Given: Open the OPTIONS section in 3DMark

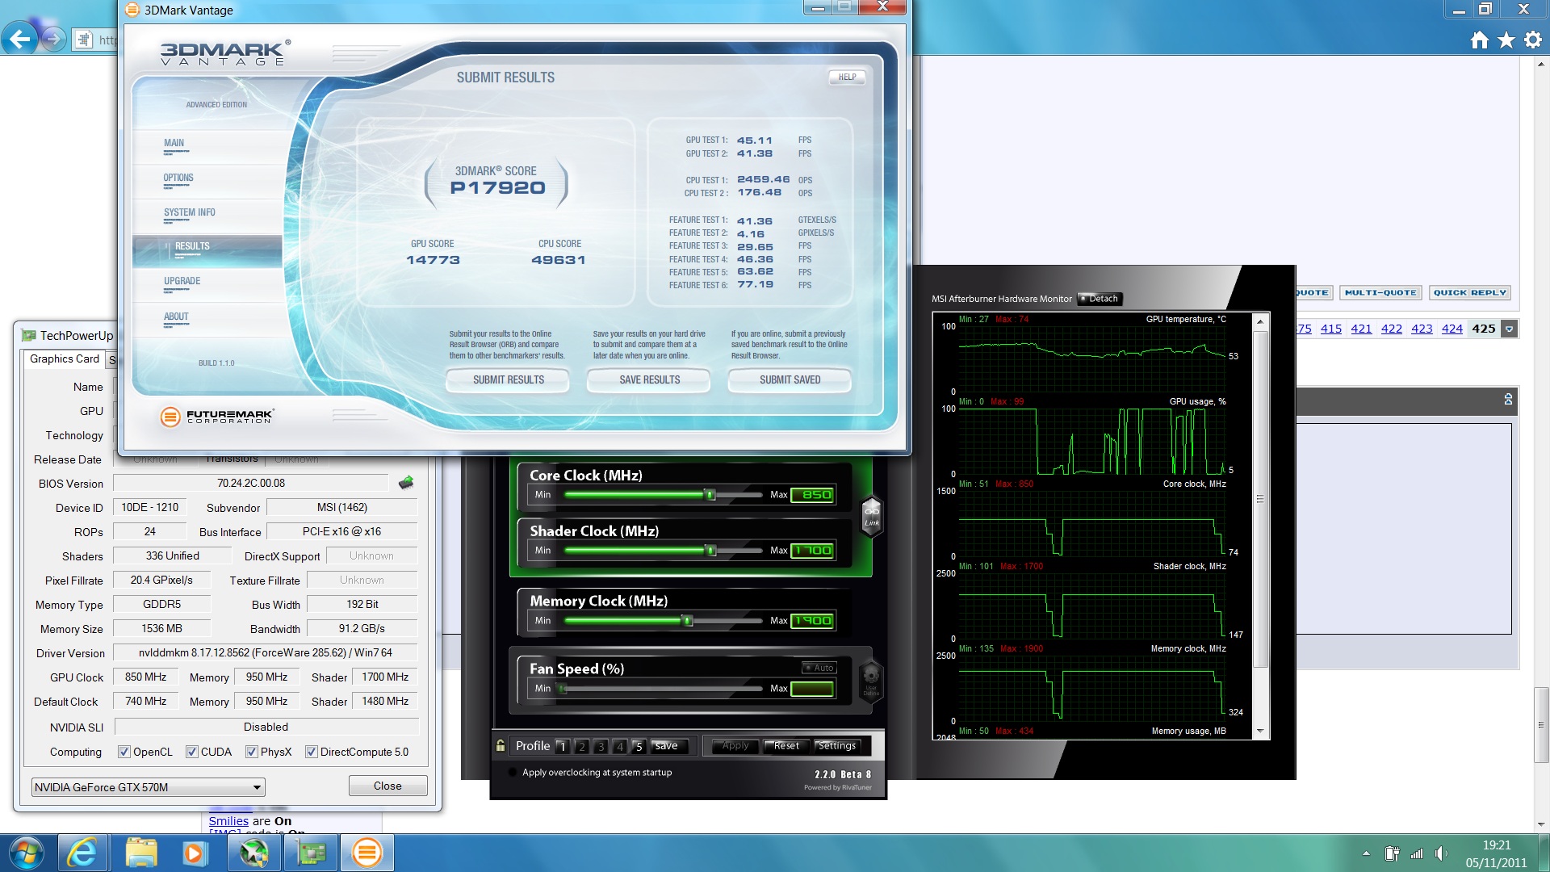Looking at the screenshot, I should [178, 178].
